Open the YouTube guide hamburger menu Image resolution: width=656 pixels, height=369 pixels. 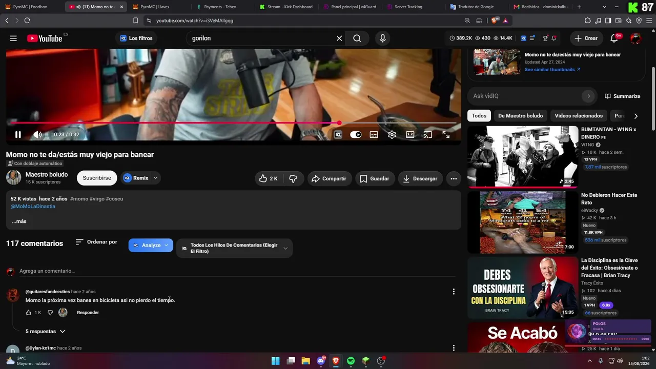(x=13, y=38)
